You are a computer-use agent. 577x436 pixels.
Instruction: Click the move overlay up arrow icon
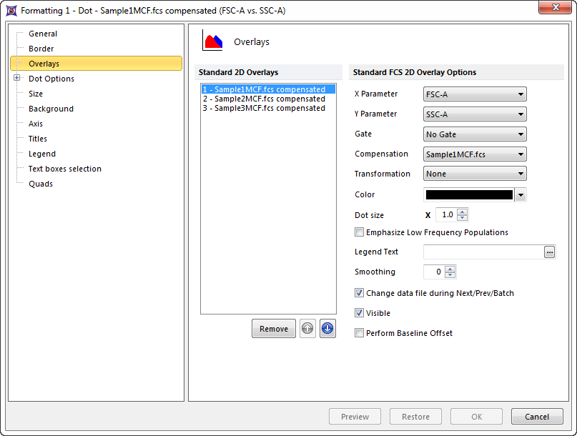tap(307, 329)
